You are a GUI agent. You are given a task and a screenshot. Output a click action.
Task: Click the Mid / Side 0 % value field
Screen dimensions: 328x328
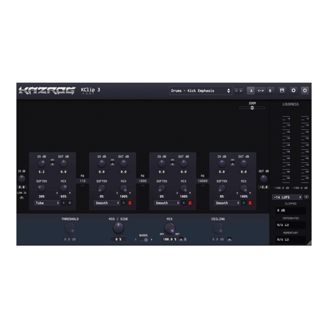point(118,239)
